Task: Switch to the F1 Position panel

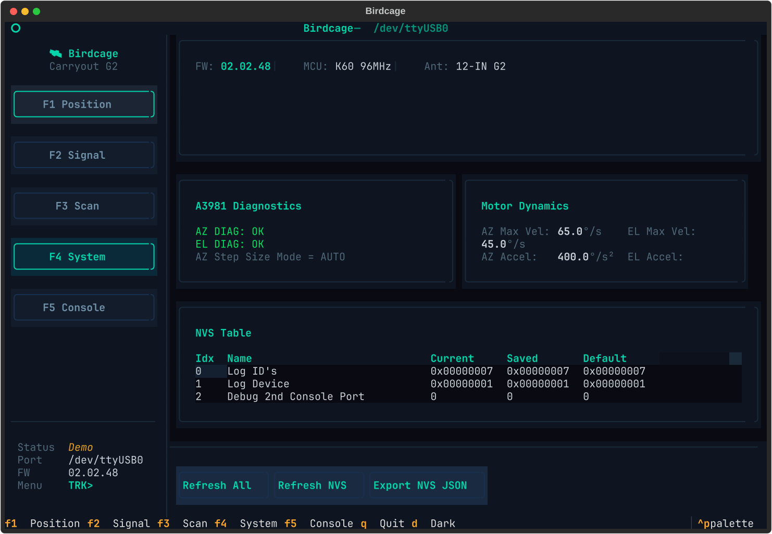Action: point(84,104)
